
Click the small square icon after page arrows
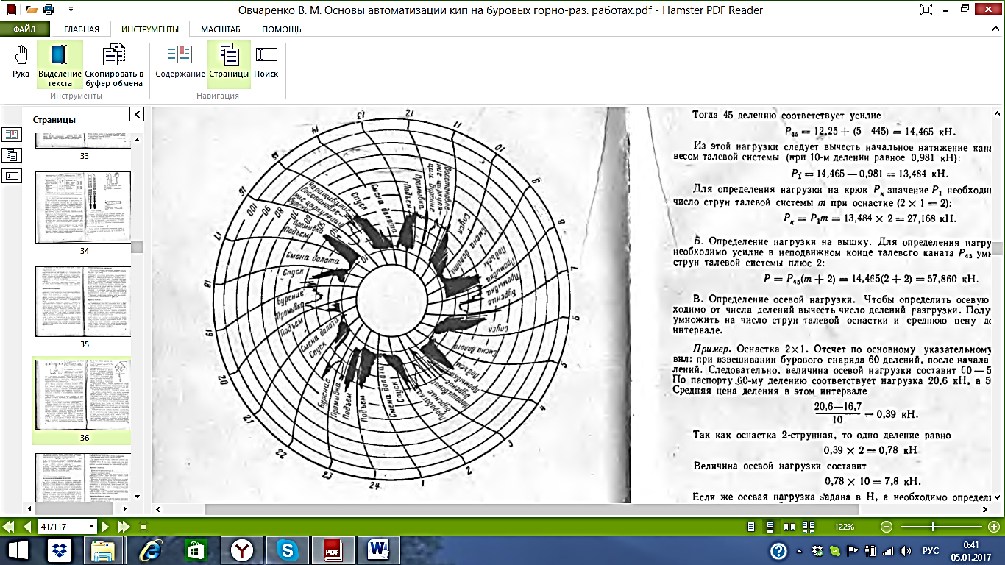143,527
